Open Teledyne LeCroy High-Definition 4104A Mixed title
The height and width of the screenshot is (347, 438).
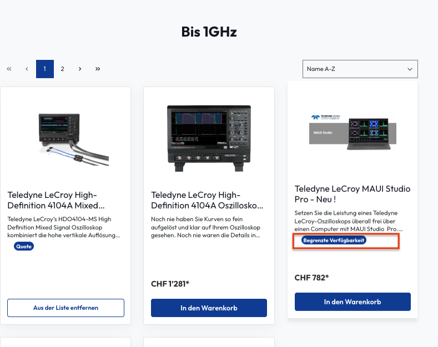(56, 200)
